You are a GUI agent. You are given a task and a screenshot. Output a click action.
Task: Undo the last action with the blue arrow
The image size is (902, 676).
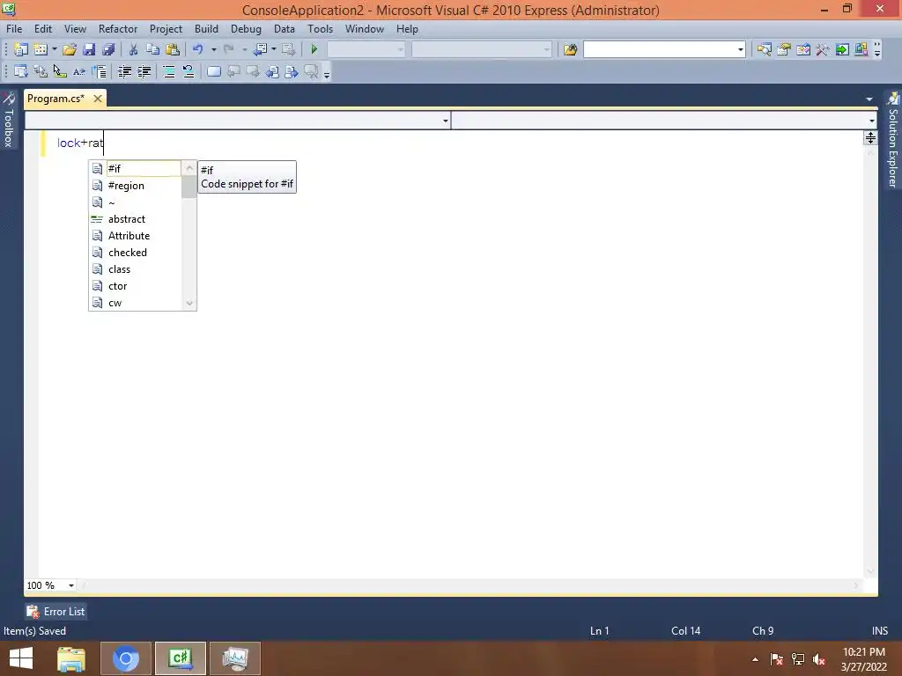[198, 49]
